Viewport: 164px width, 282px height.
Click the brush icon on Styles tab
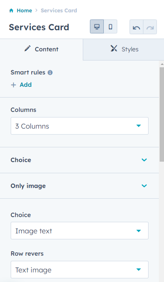pyautogui.click(x=114, y=48)
